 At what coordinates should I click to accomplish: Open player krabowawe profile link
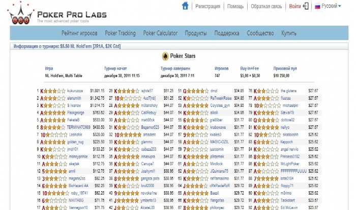[218, 128]
